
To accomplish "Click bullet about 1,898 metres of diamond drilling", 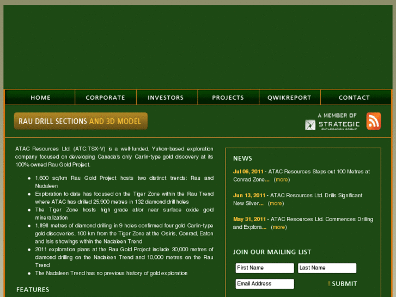I will click(124, 234).
